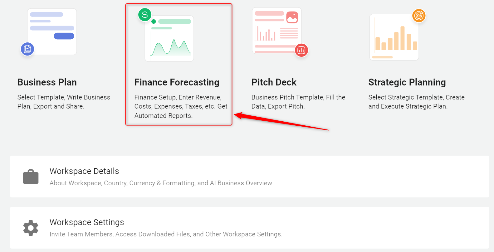Click the gear icon for Workspace Settings

click(31, 228)
